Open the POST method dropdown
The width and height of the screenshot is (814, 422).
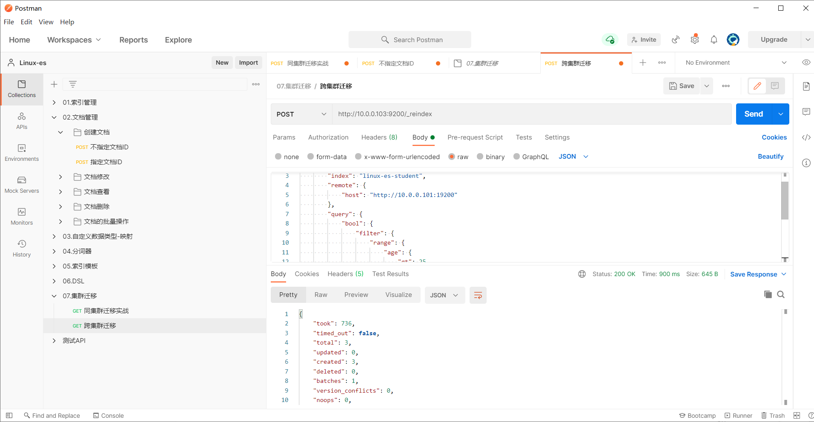(x=301, y=114)
